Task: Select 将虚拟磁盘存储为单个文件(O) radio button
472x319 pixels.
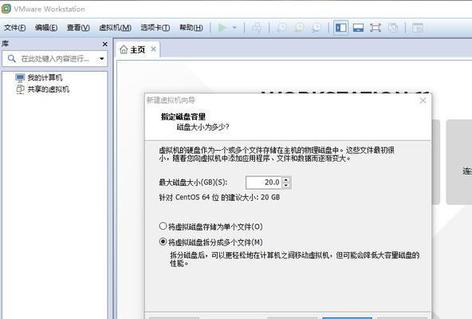Action: 163,226
